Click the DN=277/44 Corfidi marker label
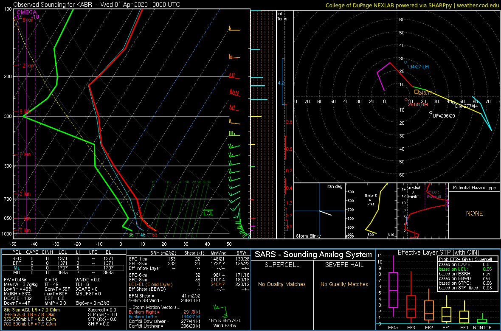Image resolution: width=501 pixels, height=331 pixels. [x=466, y=106]
